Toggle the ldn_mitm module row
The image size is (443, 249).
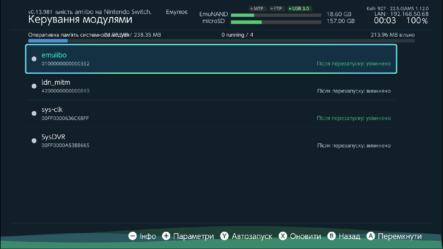tap(211, 86)
